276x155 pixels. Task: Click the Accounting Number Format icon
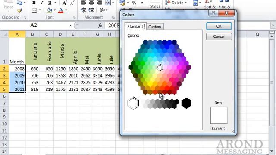[x=122, y=3]
